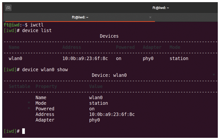
Task: Click the Property column header
Action: pos(46,86)
